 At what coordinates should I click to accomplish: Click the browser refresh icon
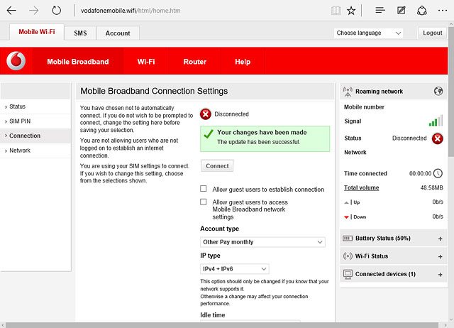[57, 11]
